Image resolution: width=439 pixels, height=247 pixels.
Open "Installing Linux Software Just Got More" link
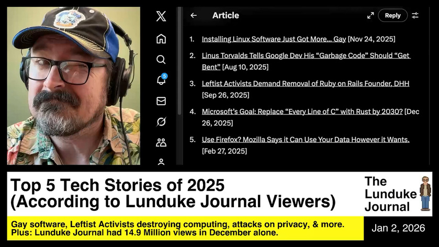(x=274, y=39)
